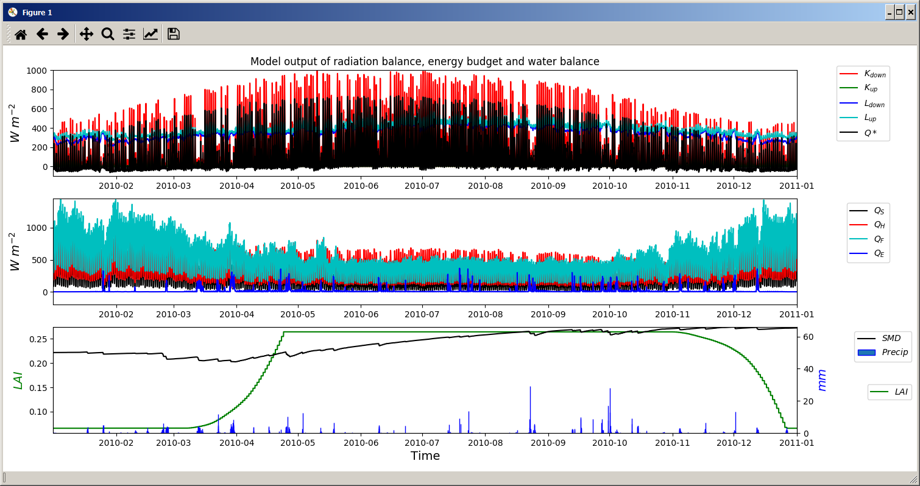Activate the pan axes tool
Image resolution: width=920 pixels, height=486 pixels.
[87, 34]
